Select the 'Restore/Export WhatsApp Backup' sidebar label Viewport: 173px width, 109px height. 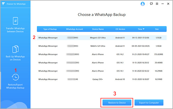(15, 86)
